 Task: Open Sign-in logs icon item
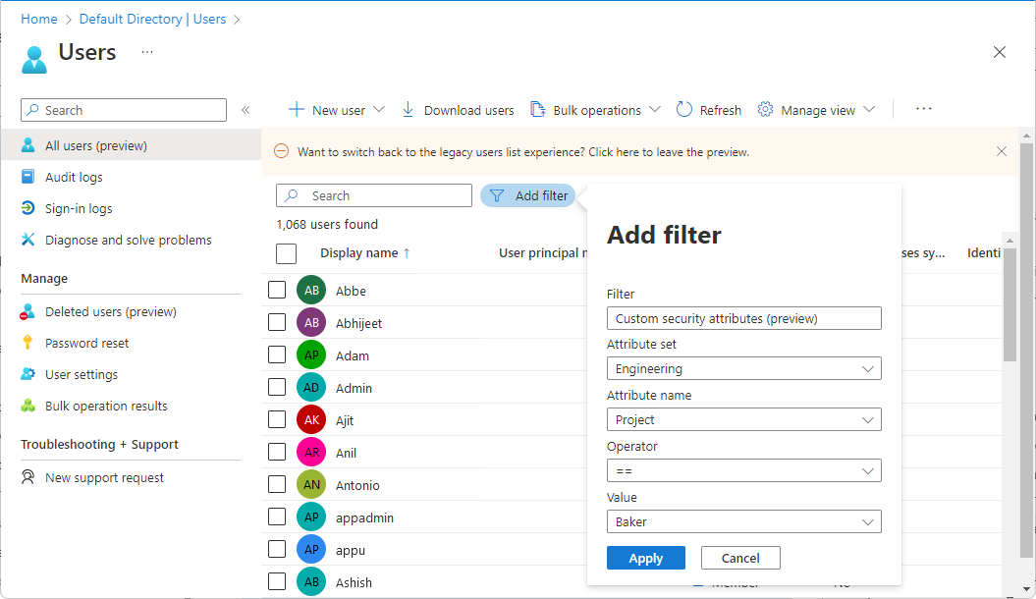[27, 208]
